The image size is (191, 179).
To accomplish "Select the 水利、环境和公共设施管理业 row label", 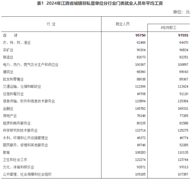I will pyautogui.click(x=25, y=138).
